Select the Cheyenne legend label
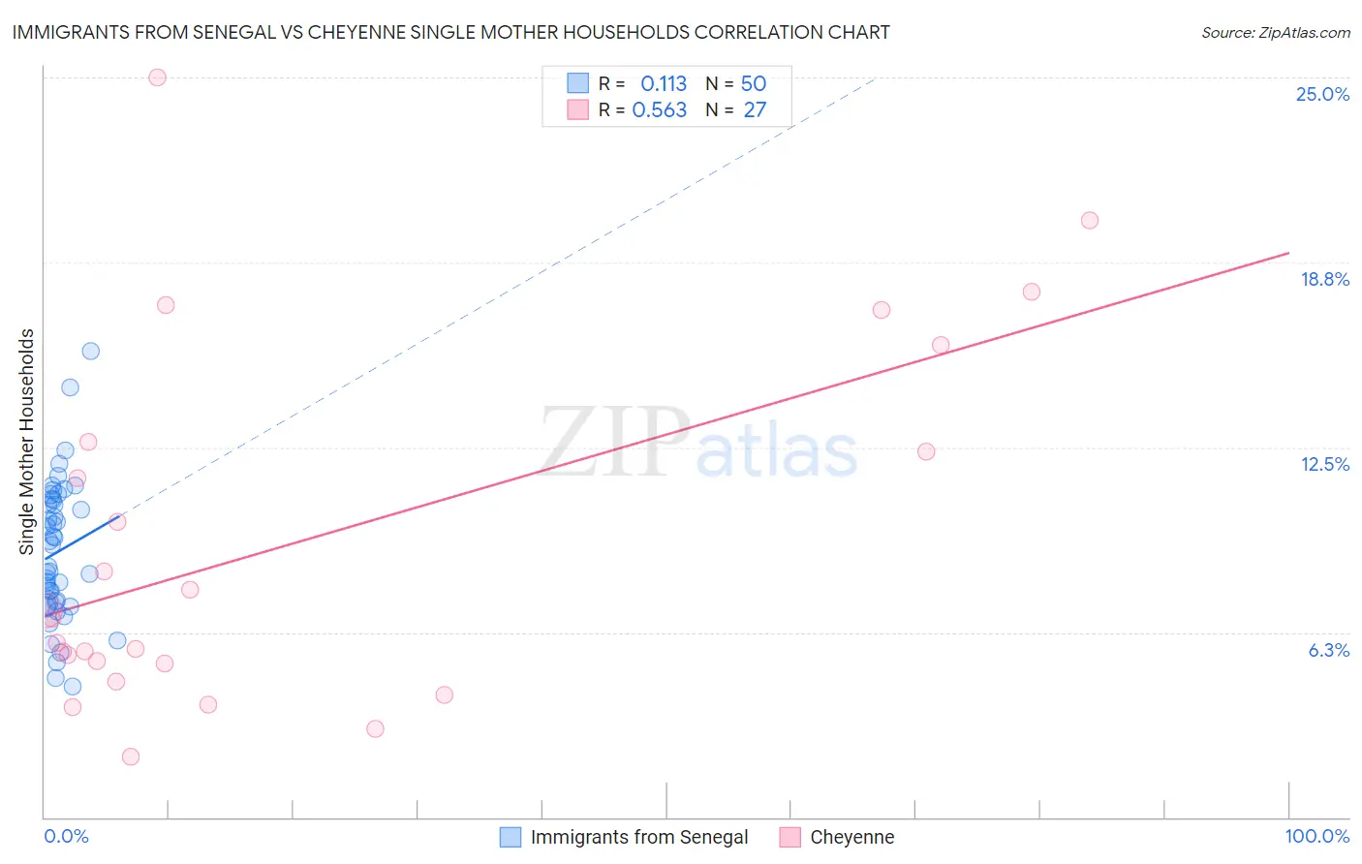 pyautogui.click(x=852, y=837)
